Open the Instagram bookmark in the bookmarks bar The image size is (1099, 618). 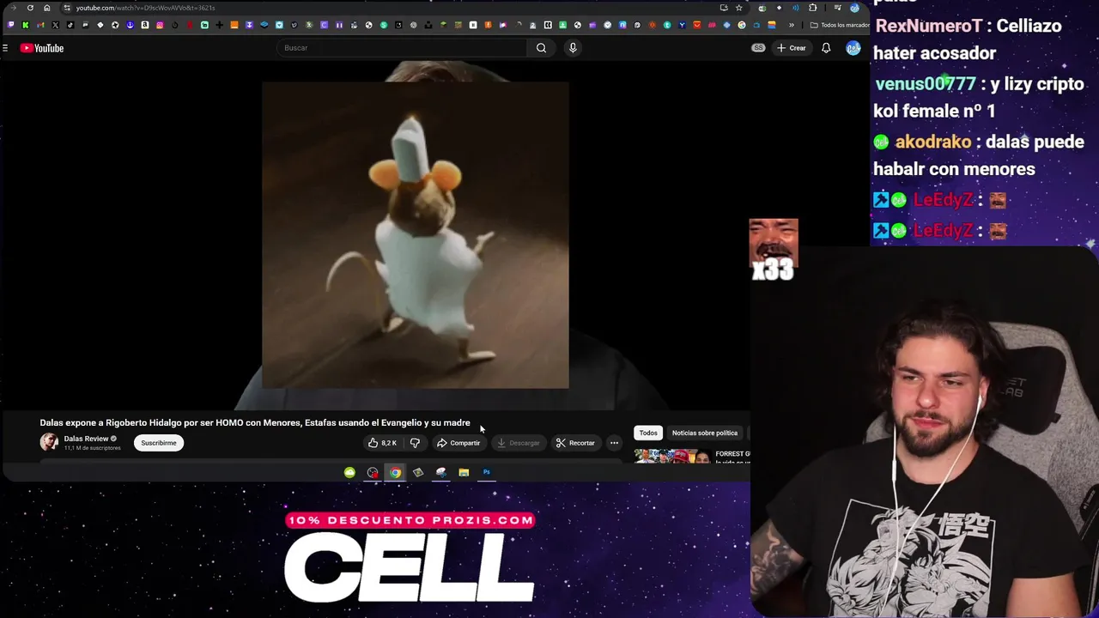(160, 25)
